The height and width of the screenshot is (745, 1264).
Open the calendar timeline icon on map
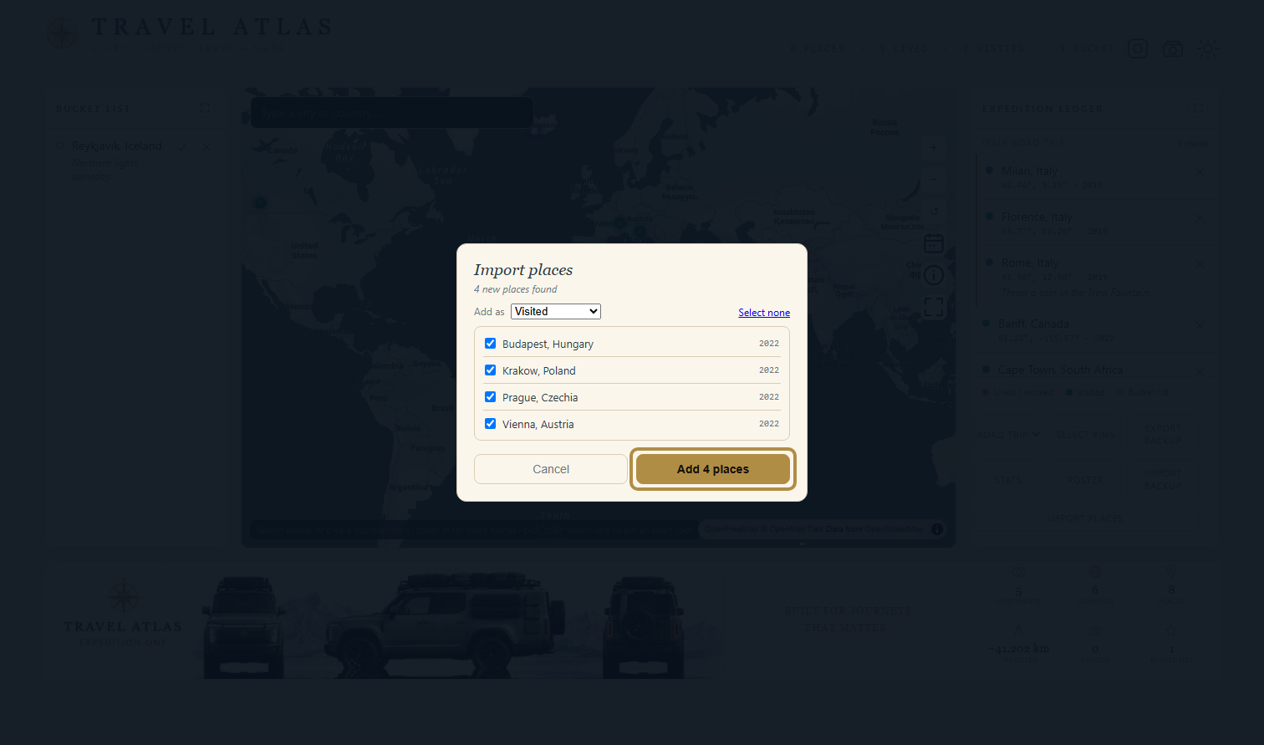(934, 243)
